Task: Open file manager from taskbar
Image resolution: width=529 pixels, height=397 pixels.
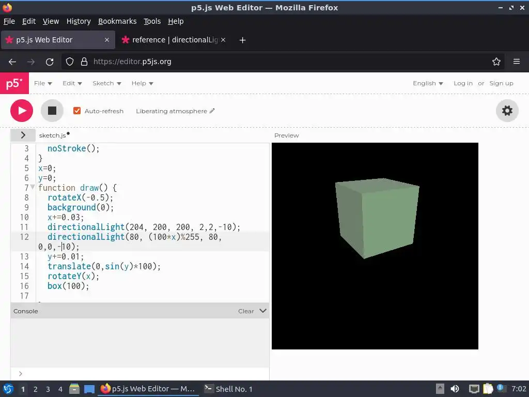Action: (74, 389)
